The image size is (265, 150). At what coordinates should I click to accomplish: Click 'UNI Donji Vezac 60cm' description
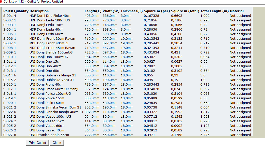(47, 126)
